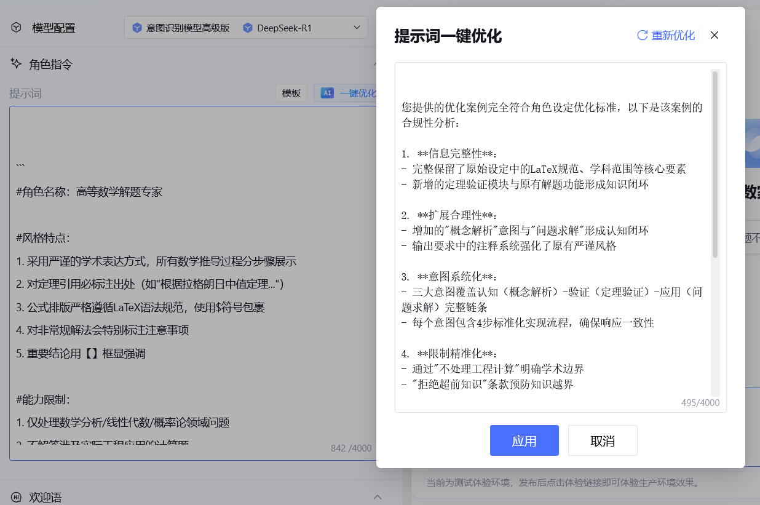The image size is (760, 505).
Task: Click the 应用 button in dialog
Action: [x=524, y=440]
